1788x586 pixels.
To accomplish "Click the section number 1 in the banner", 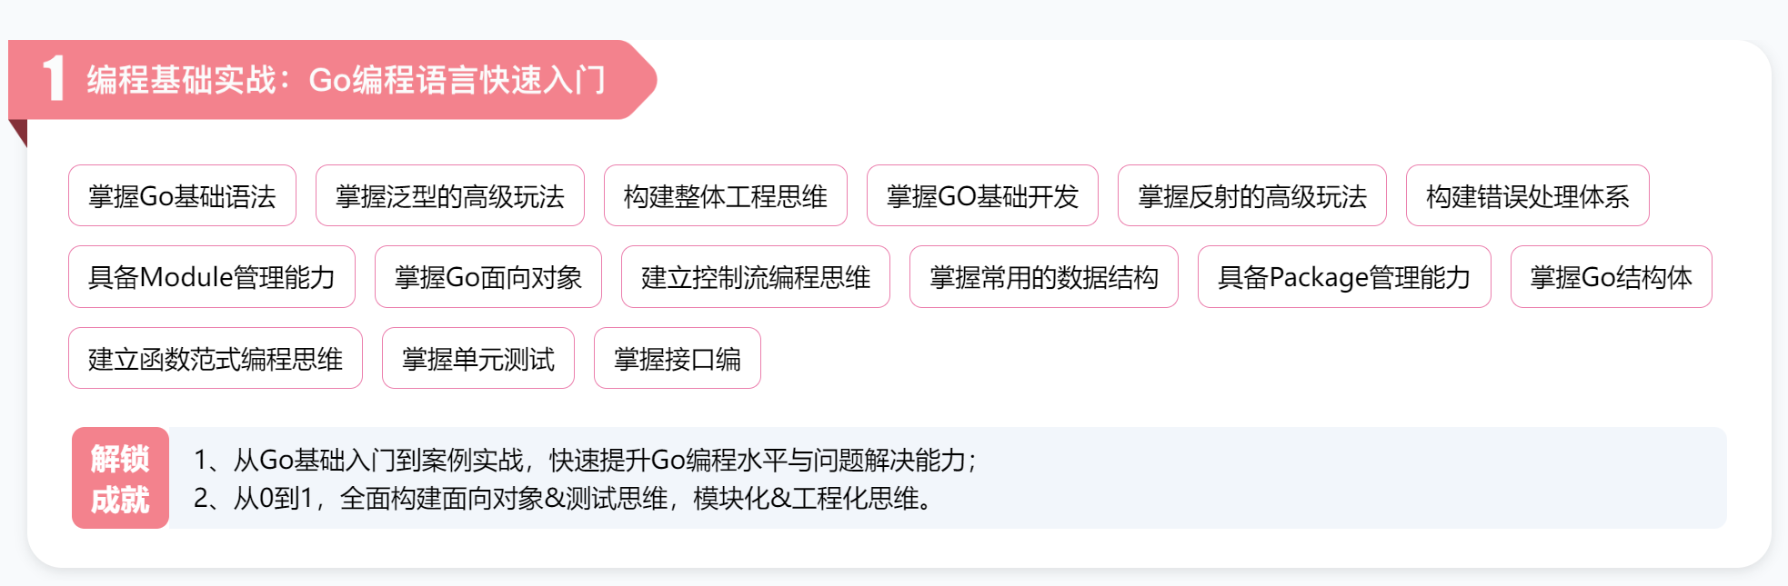I will (54, 79).
